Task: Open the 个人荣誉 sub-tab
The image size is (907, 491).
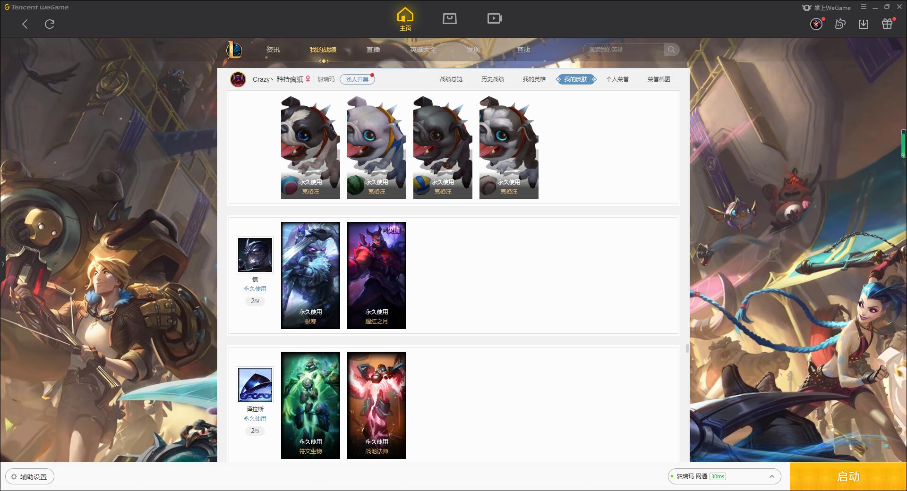Action: point(617,79)
